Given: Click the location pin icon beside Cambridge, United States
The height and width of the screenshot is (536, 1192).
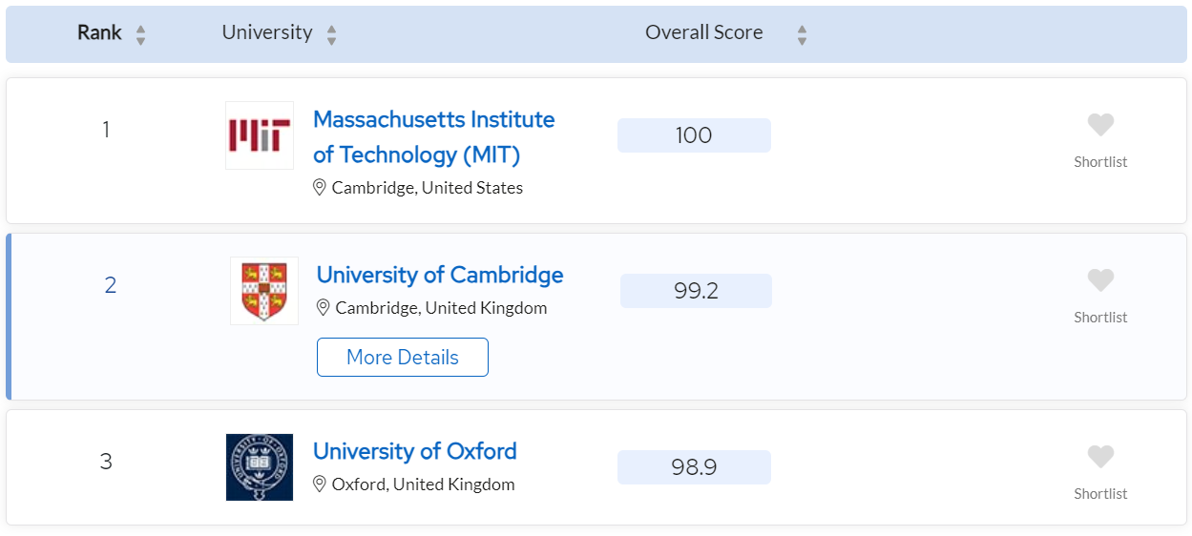Looking at the screenshot, I should (320, 188).
